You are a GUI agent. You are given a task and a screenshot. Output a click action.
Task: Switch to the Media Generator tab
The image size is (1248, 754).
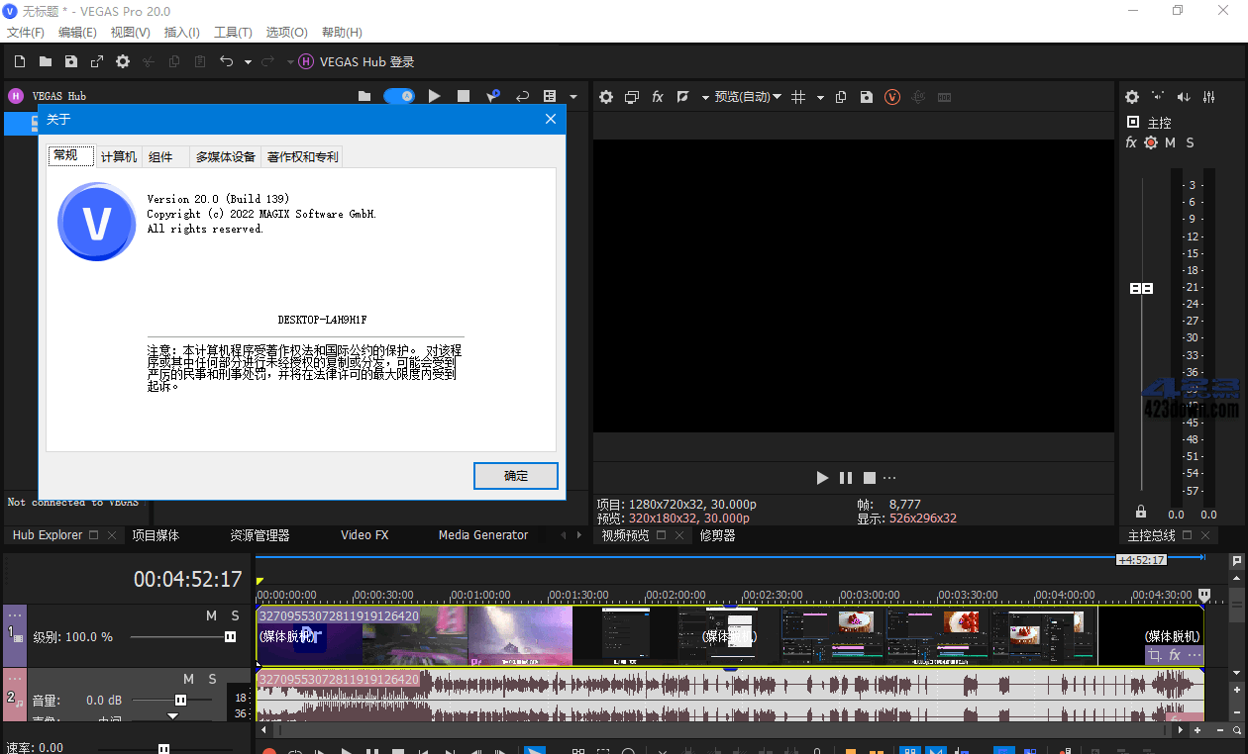[483, 535]
